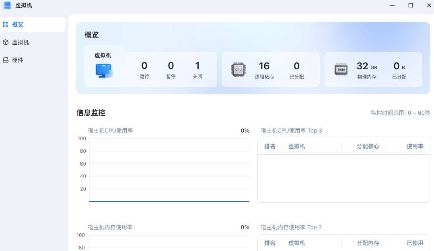Click the 排名 column header in memory table
This screenshot has width=434, height=251.
[x=269, y=243]
